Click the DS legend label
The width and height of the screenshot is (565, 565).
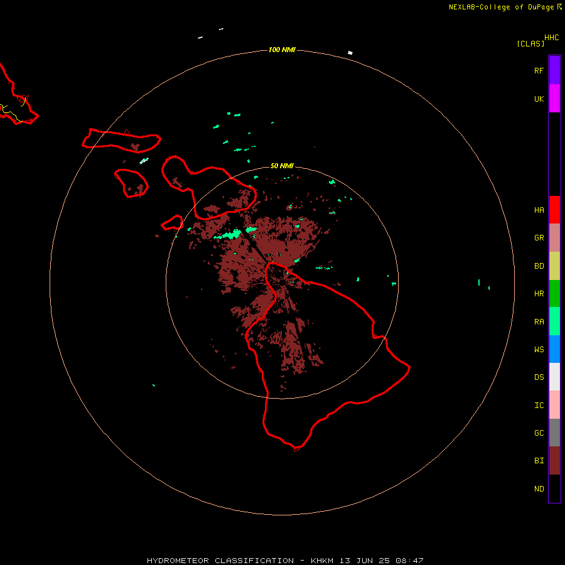click(x=539, y=377)
